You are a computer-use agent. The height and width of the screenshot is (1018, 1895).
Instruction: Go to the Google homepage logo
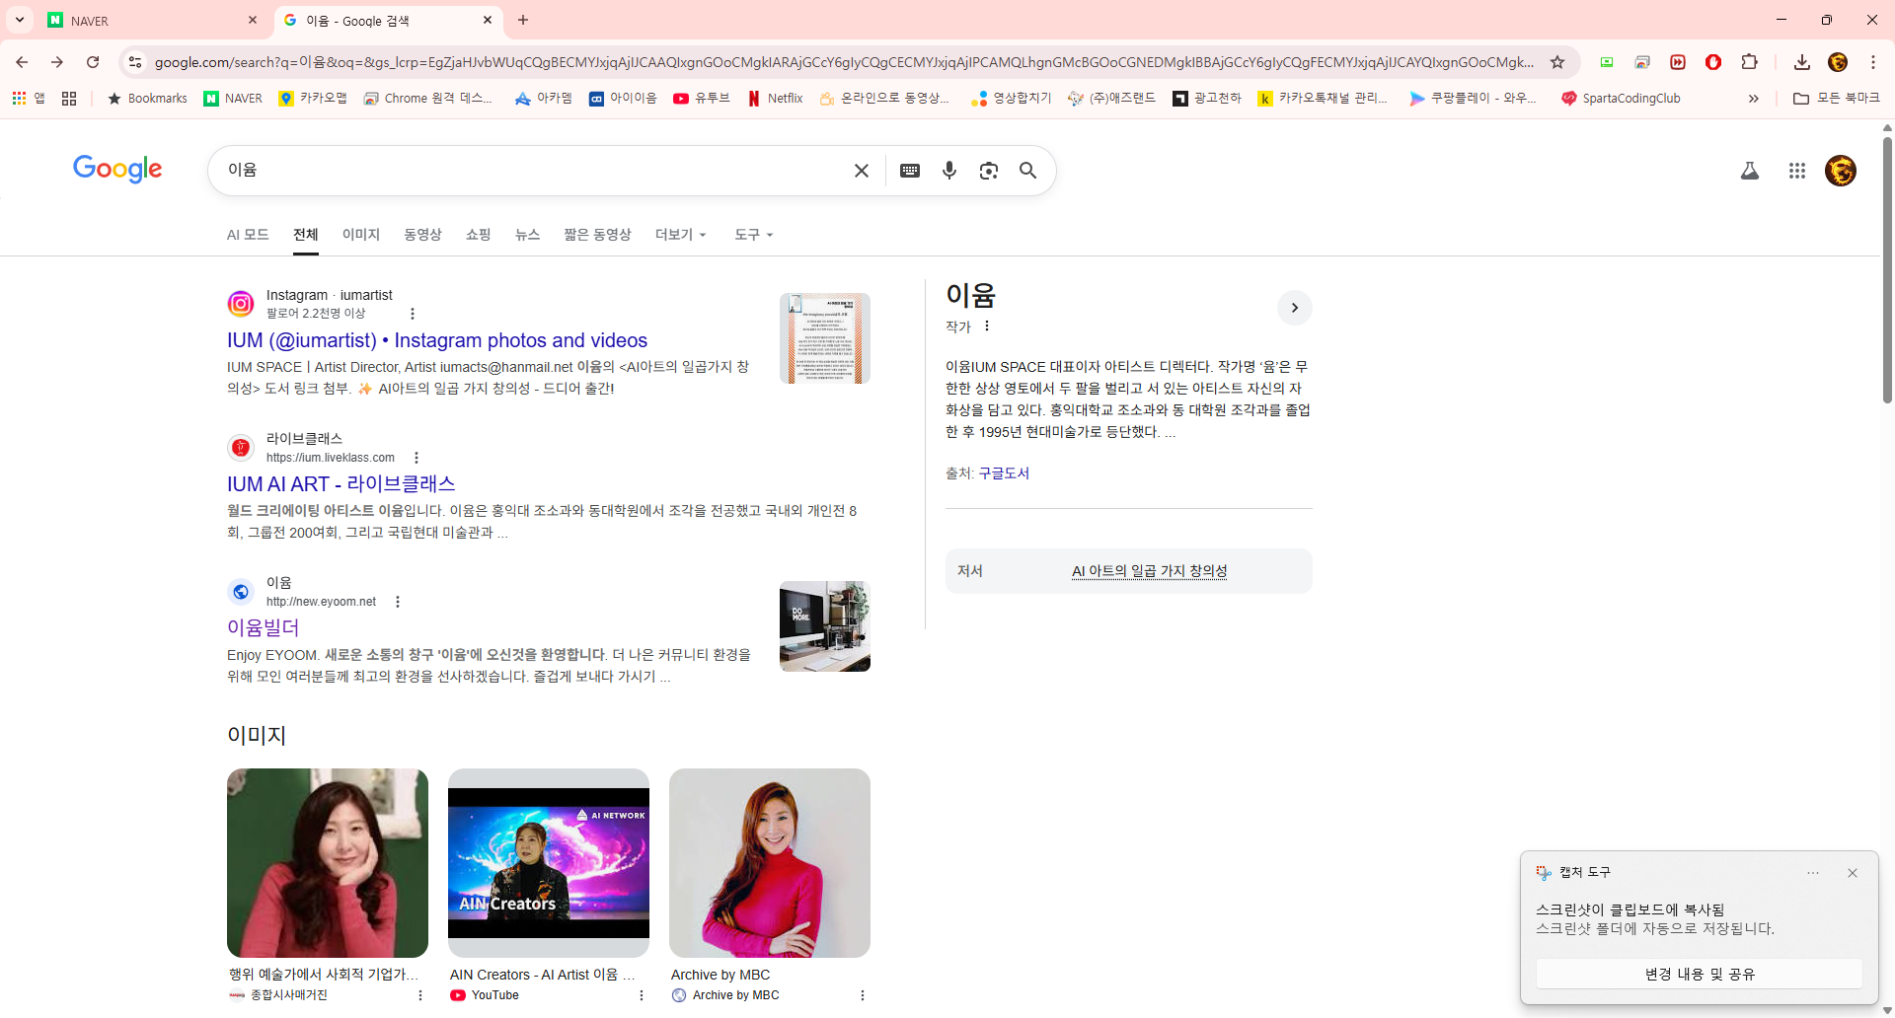(117, 170)
